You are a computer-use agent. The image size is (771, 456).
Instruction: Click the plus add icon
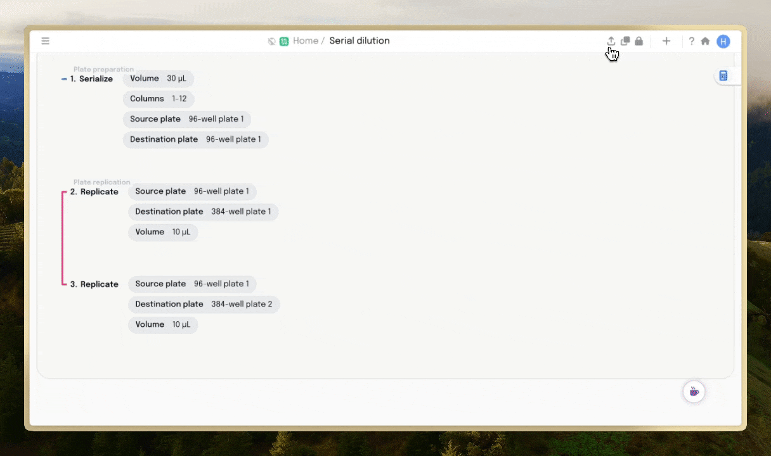pyautogui.click(x=666, y=41)
